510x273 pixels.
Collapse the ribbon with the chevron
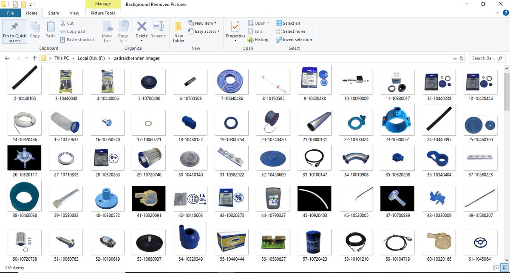pyautogui.click(x=498, y=13)
